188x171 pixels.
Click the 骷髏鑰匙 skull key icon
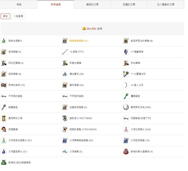click(x=4, y=107)
